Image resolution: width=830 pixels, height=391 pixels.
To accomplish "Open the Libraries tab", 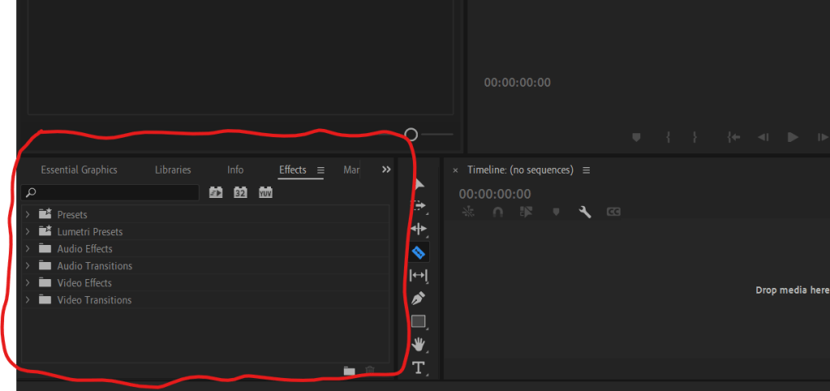I will (x=173, y=170).
